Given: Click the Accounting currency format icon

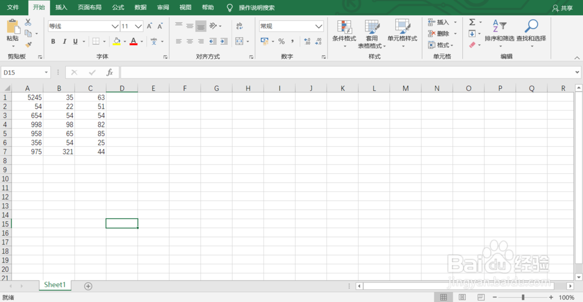Looking at the screenshot, I should [x=264, y=41].
